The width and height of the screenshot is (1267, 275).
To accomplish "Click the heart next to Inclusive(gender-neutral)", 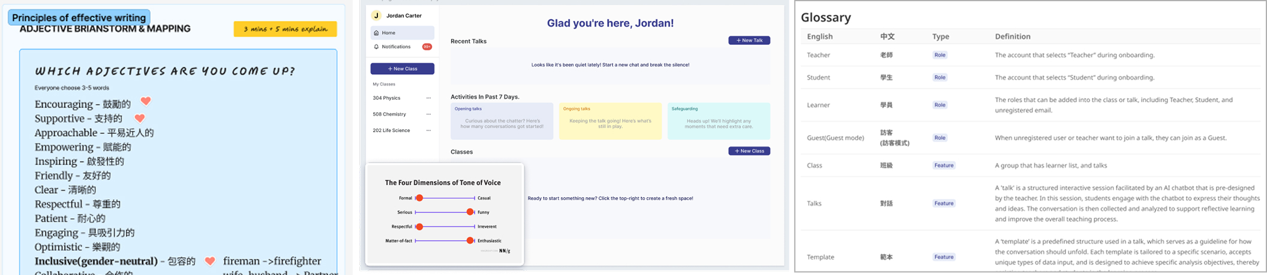I will pyautogui.click(x=210, y=261).
